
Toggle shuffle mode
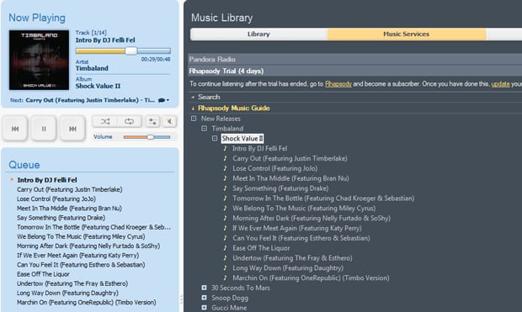(105, 121)
